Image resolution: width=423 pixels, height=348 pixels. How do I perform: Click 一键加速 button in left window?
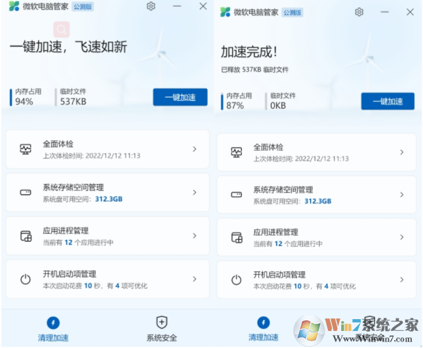180,97
